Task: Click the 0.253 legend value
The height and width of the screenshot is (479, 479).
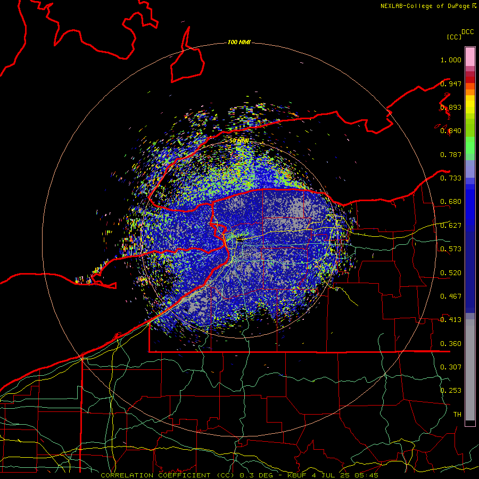Action: point(451,391)
